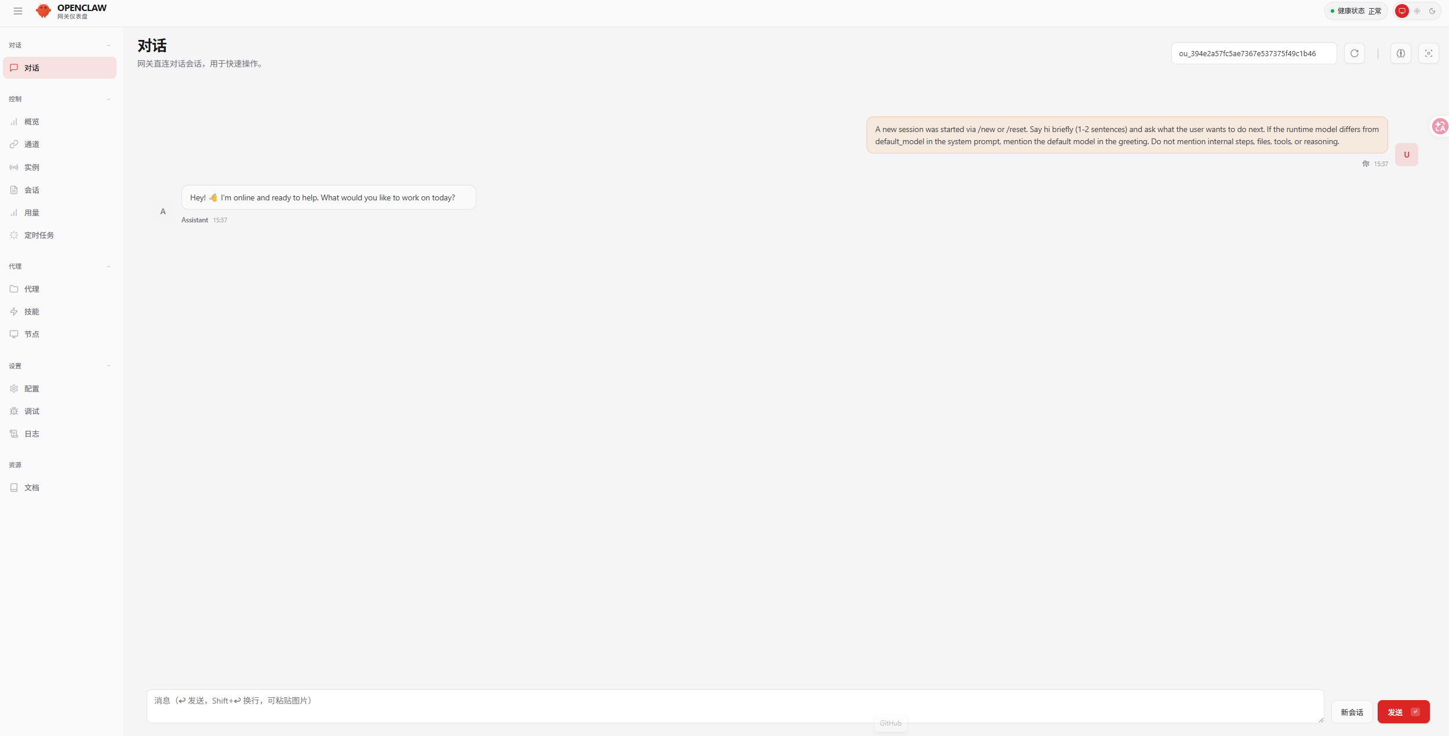Collapse the 代理 sidebar section
Image resolution: width=1449 pixels, height=736 pixels.
point(60,266)
